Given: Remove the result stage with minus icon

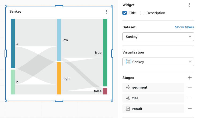Looking at the screenshot, I should [190, 109].
